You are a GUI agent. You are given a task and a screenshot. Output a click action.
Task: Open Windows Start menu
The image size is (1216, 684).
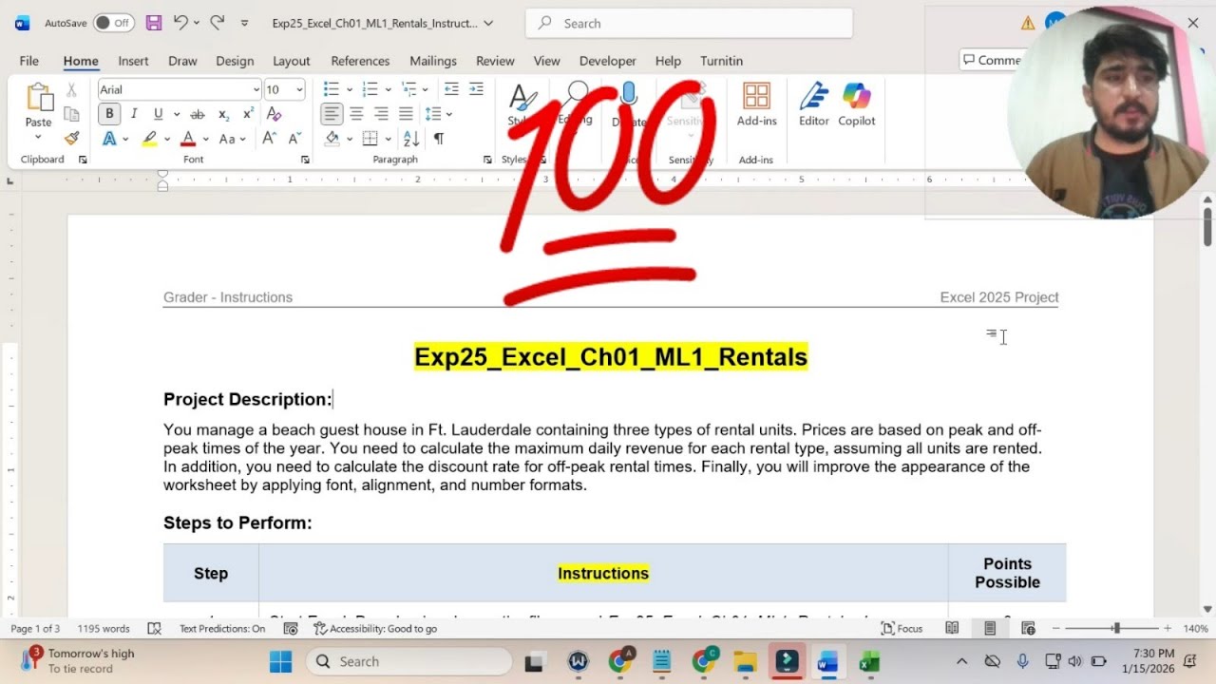pos(281,662)
